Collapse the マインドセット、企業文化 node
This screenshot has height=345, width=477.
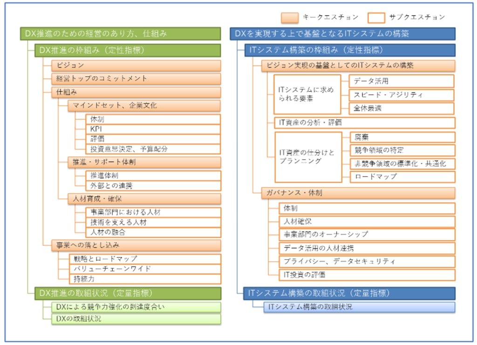point(144,106)
